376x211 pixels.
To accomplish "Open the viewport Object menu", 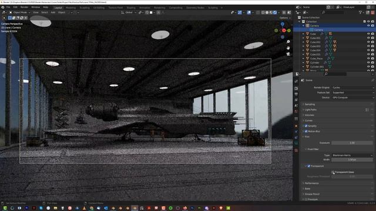I will pos(62,12).
